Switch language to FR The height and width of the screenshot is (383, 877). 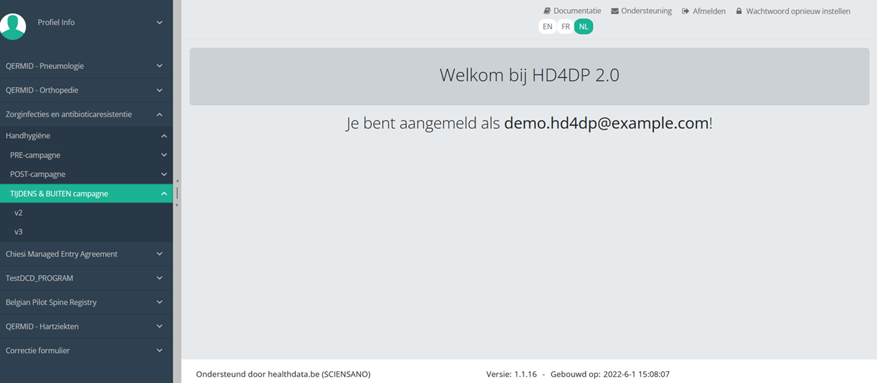pos(566,26)
